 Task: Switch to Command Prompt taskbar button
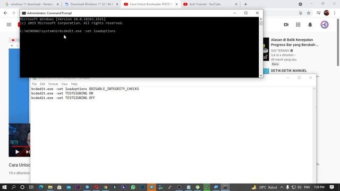[225, 187]
